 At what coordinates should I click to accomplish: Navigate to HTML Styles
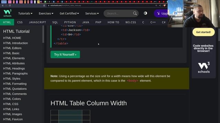coord(12,79)
